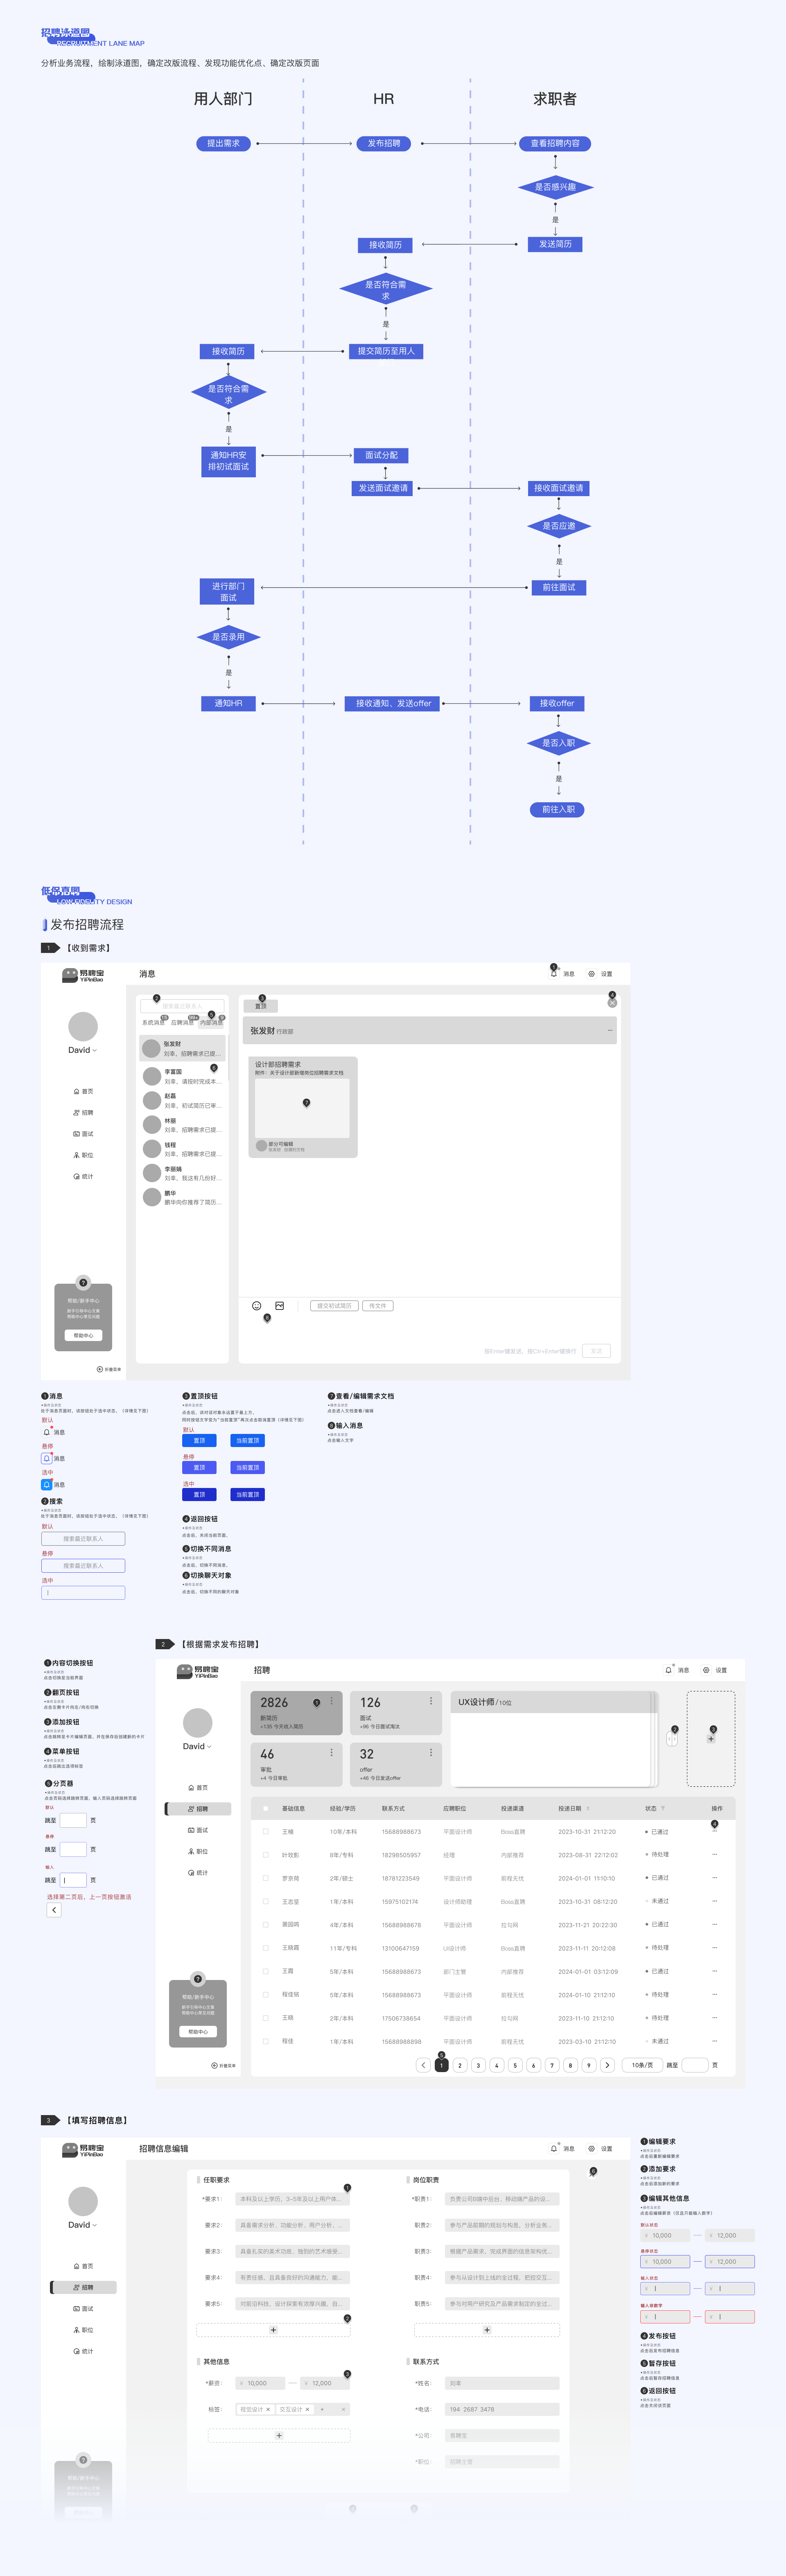Click 传文件 button
Viewport: 786px width, 2576px height.
(x=378, y=1306)
